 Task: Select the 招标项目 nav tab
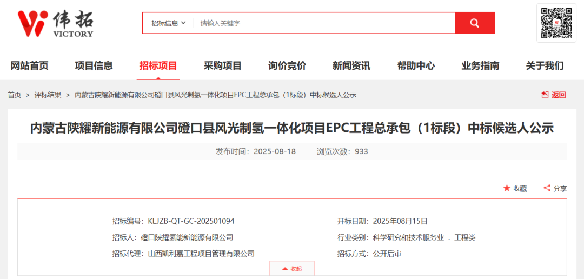pyautogui.click(x=158, y=65)
